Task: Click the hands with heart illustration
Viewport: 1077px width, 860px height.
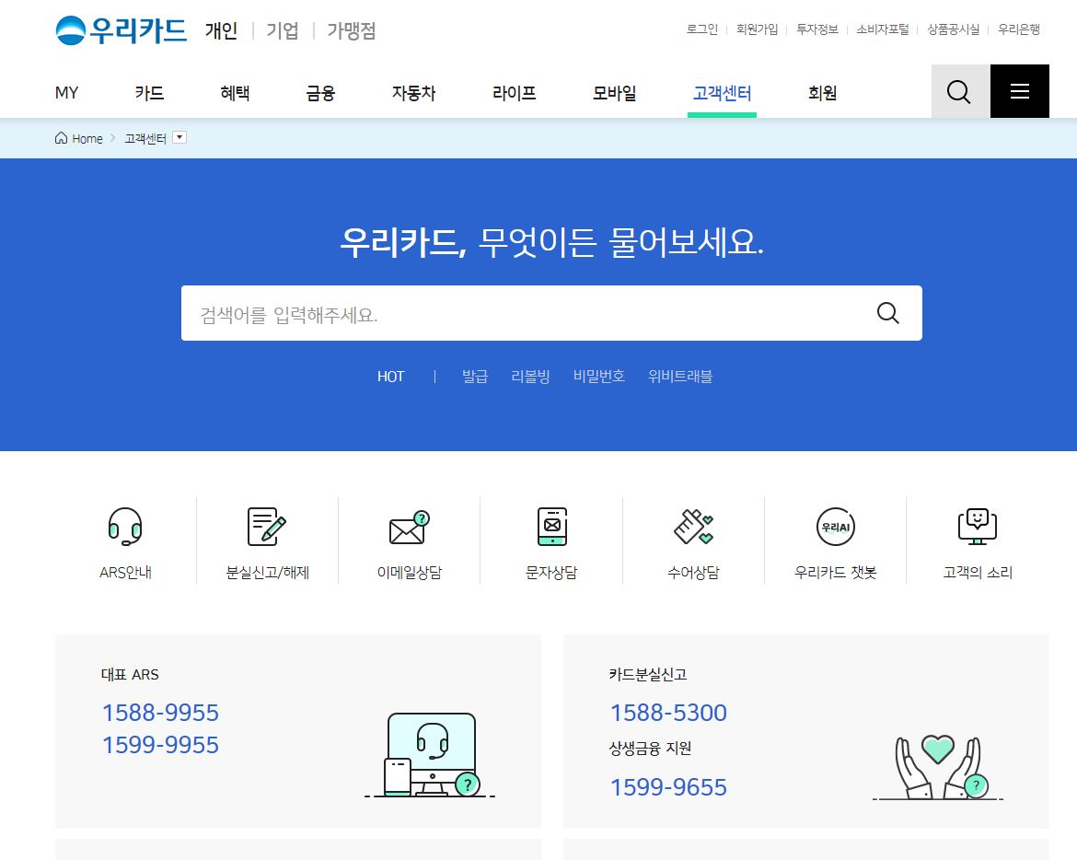Action: click(x=938, y=767)
